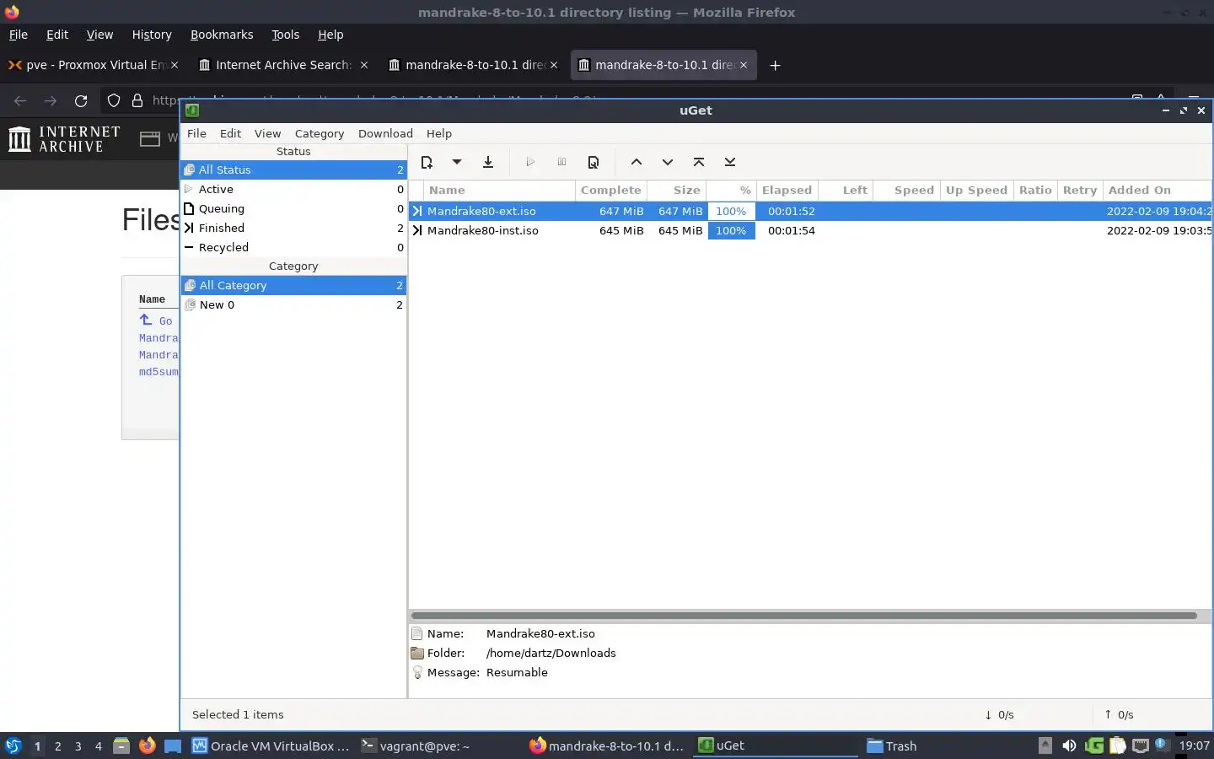Click the pause icon in uGet toolbar
Screen dimensions: 1214x759
point(561,162)
